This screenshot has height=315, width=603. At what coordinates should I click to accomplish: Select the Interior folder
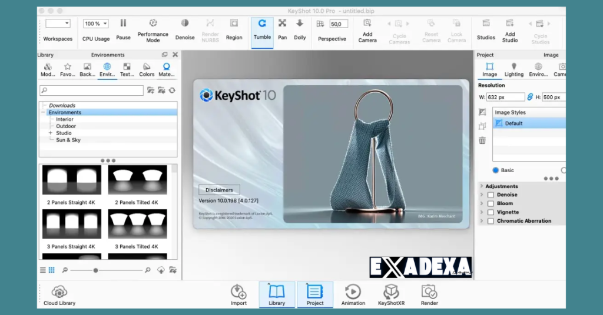coord(65,119)
